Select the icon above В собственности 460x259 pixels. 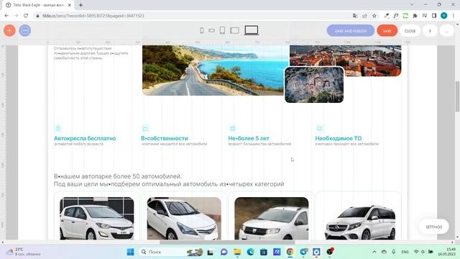[x=145, y=128]
